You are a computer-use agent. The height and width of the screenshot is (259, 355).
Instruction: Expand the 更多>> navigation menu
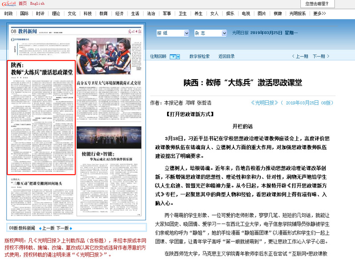(319, 14)
